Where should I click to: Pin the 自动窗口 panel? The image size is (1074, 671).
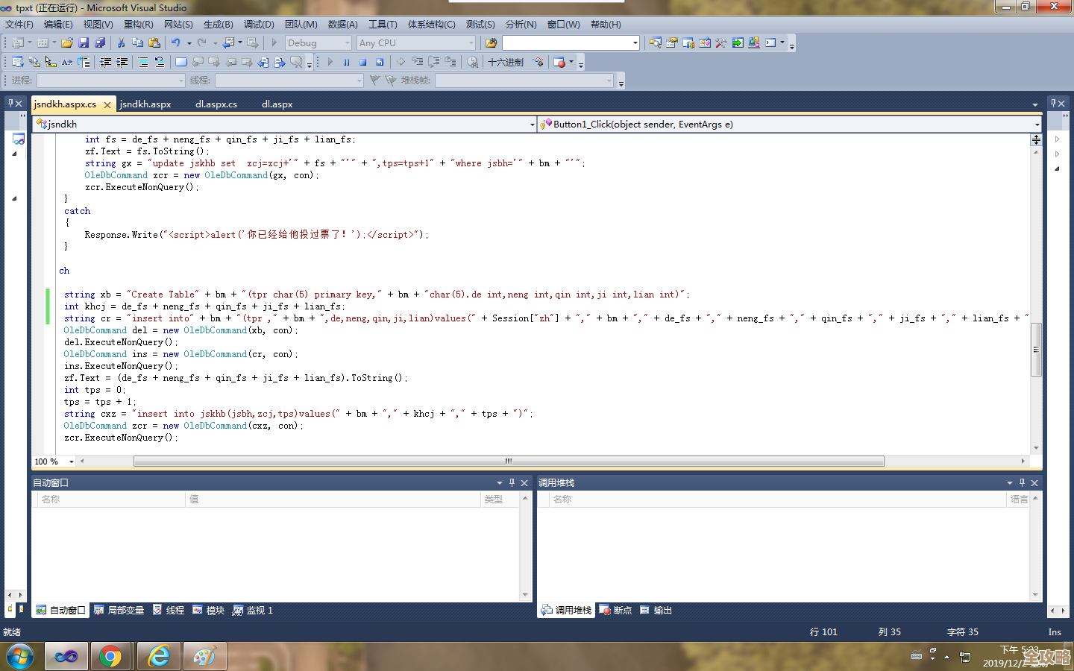pyautogui.click(x=511, y=482)
